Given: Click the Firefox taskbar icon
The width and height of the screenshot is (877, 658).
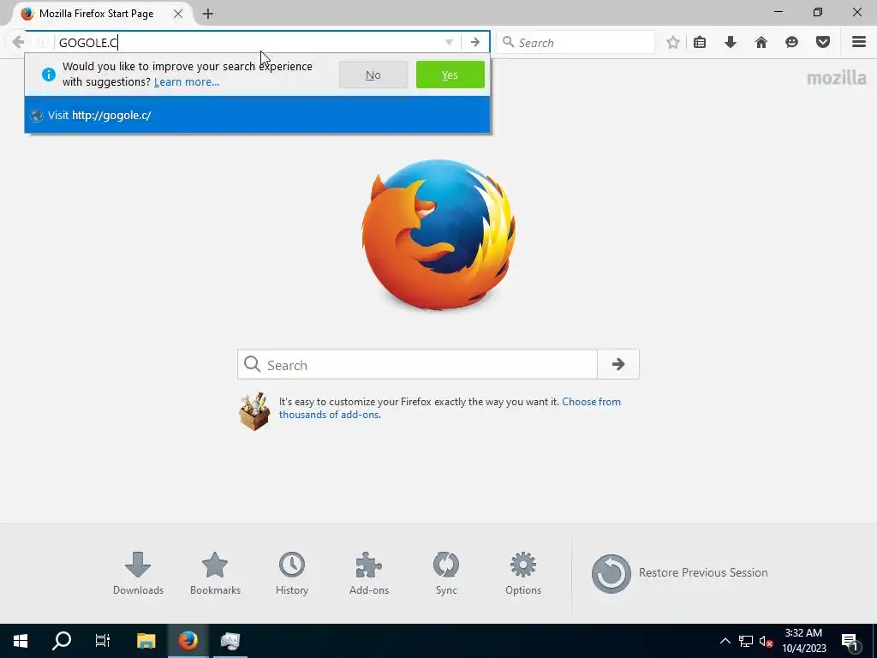Looking at the screenshot, I should (x=188, y=641).
